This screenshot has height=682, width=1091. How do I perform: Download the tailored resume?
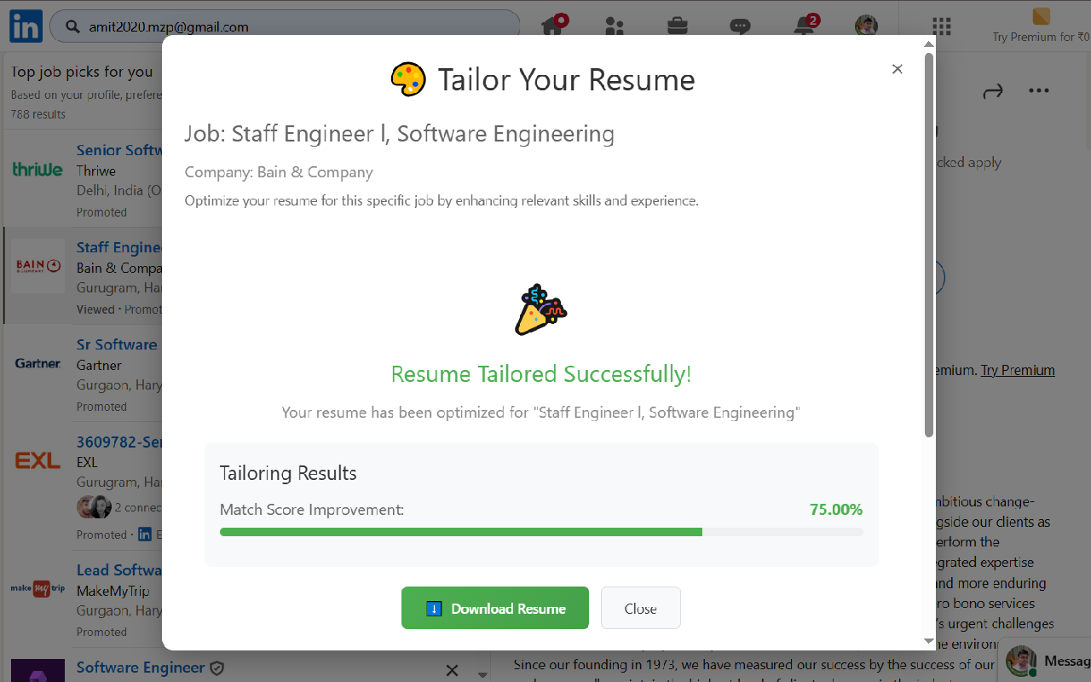(494, 608)
